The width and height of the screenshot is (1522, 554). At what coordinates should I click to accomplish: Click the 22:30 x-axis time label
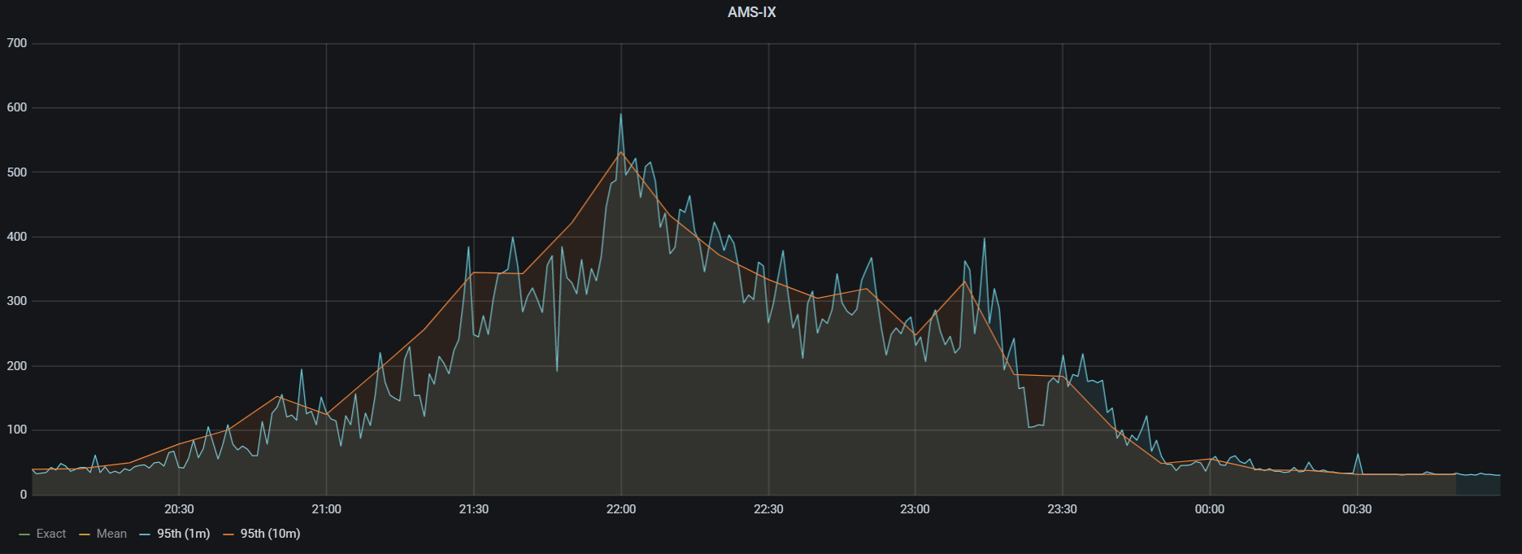768,509
